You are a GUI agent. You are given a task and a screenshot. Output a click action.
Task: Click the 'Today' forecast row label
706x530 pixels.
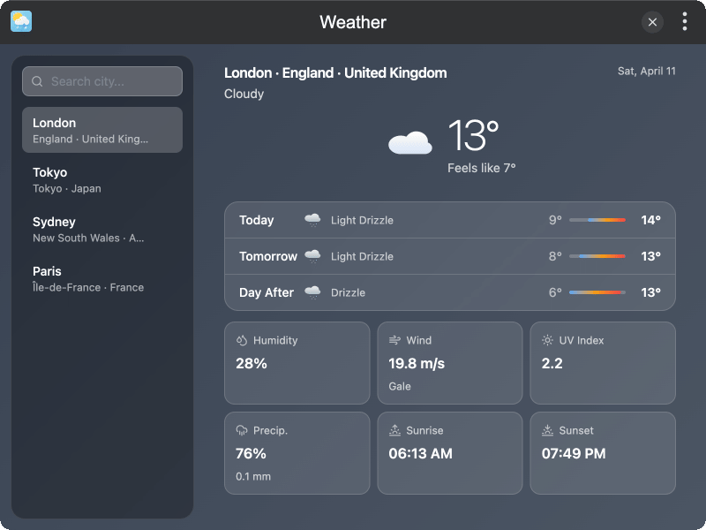[x=256, y=220]
